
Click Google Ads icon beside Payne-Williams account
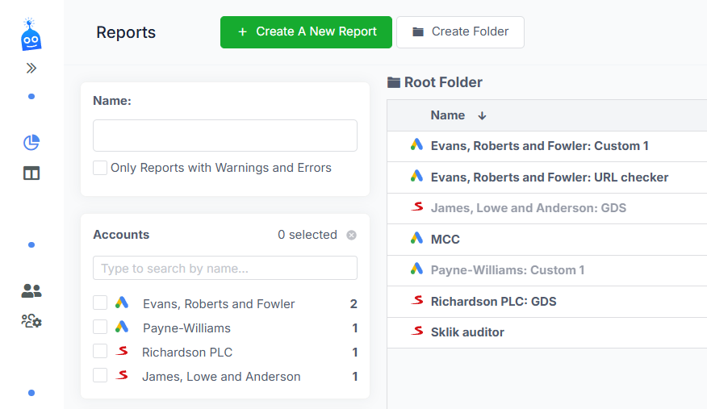tap(122, 327)
